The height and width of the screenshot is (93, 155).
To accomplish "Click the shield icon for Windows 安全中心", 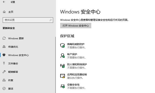I will [x=4, y=55].
